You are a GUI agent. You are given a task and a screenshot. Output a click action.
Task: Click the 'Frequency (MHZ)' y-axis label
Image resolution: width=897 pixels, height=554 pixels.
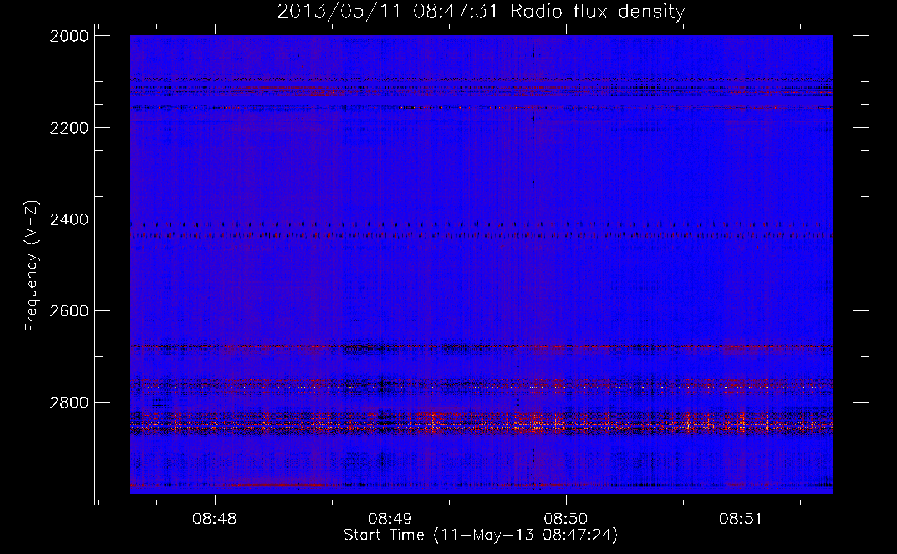coord(32,266)
